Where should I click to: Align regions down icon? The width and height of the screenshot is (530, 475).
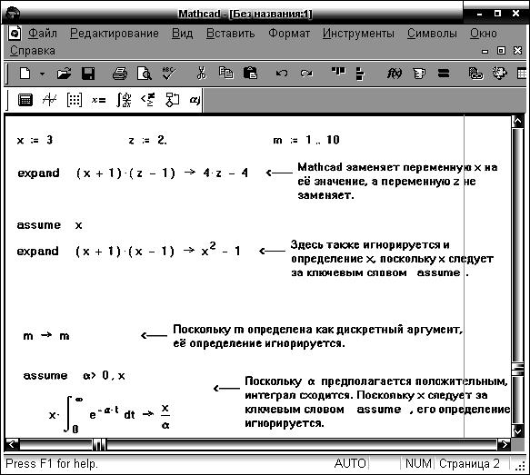tap(360, 74)
